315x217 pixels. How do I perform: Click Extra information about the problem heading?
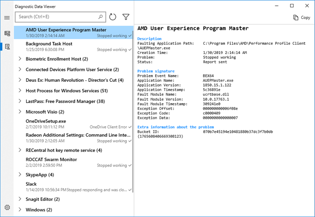pyautogui.click(x=175, y=127)
